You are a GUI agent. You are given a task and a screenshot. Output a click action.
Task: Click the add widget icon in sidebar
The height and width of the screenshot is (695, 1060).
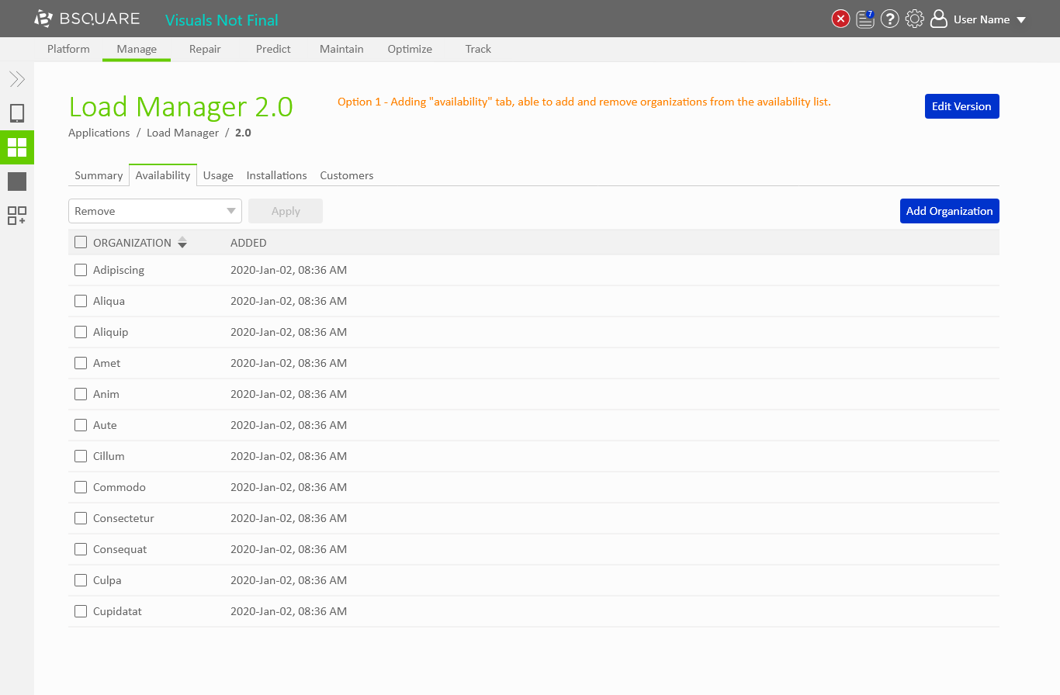[x=17, y=216]
